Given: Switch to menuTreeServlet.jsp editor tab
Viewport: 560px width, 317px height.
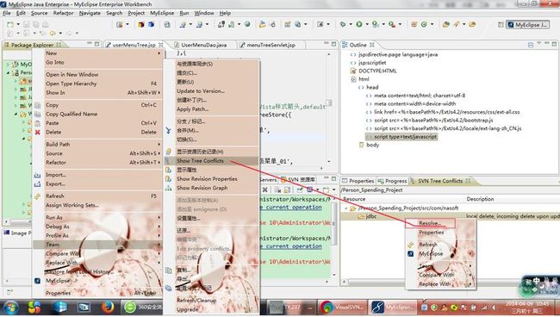Looking at the screenshot, I should tap(271, 45).
